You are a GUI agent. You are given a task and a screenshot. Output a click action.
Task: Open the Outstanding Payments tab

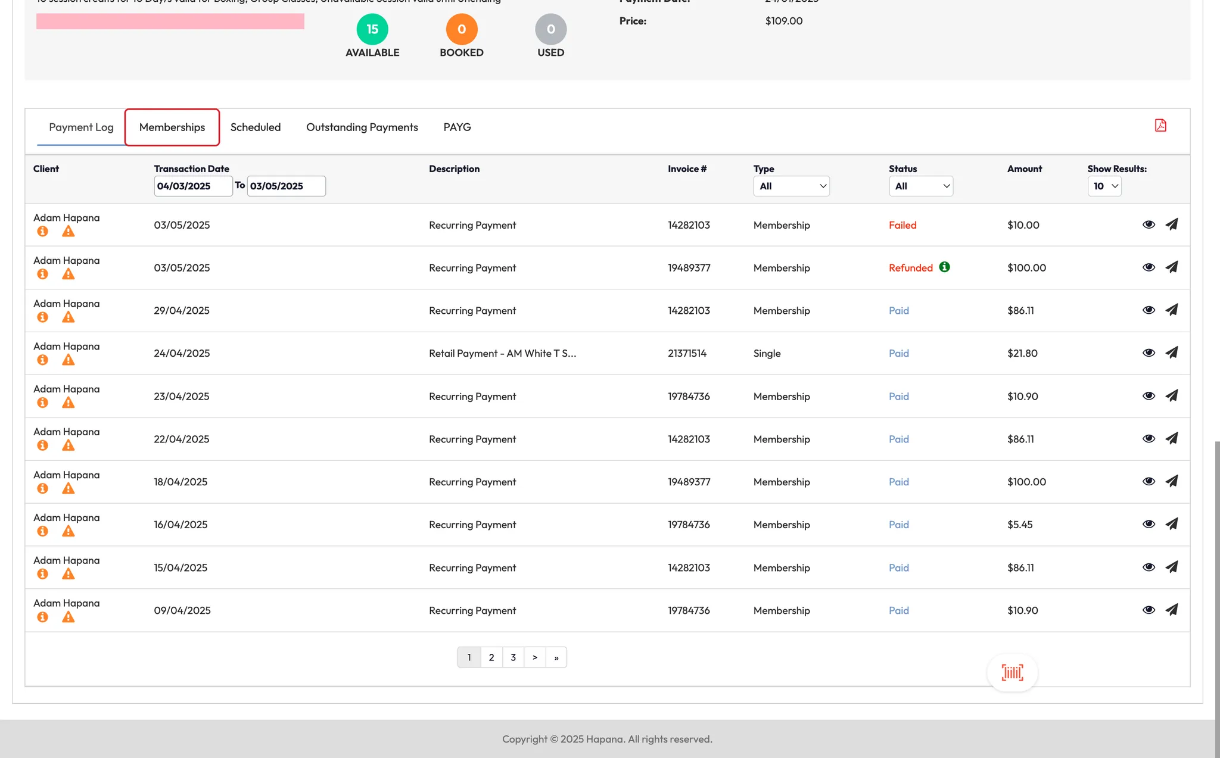coord(362,127)
